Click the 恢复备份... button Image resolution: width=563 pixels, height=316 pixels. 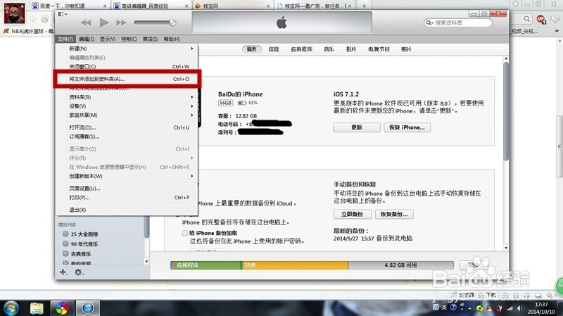(x=394, y=215)
